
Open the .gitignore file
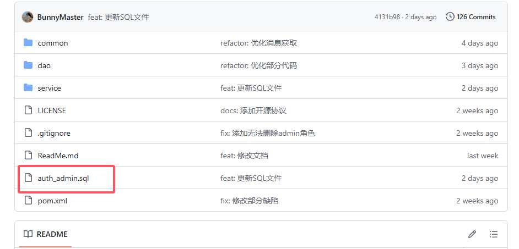tap(54, 133)
